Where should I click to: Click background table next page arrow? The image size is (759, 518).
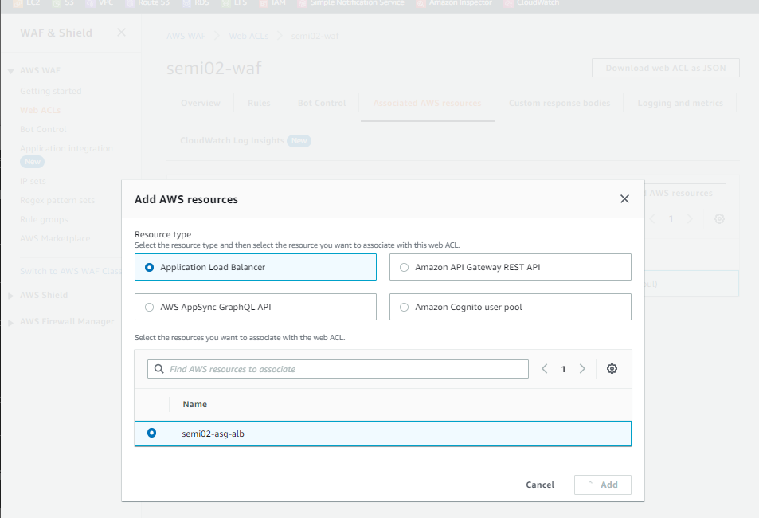click(x=690, y=218)
